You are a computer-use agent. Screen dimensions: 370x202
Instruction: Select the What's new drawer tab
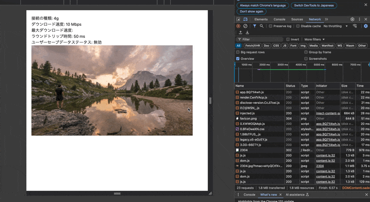[x=269, y=195]
